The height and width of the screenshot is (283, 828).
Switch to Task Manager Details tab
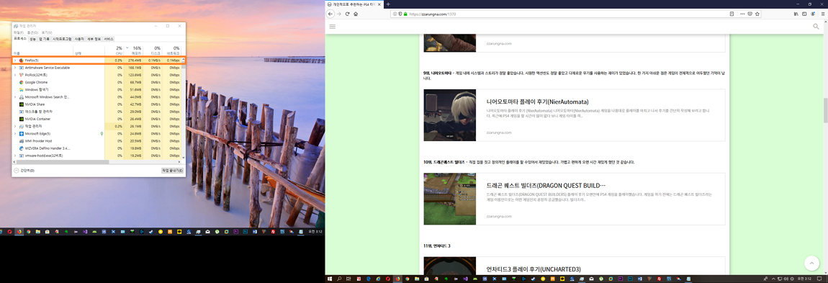coord(94,39)
